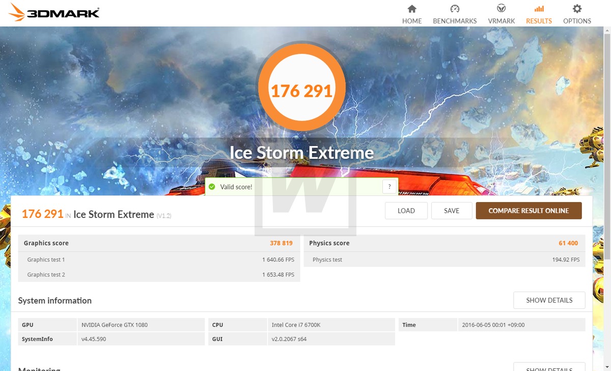Click the question mark help button
Image resolution: width=611 pixels, height=371 pixels.
pos(390,187)
